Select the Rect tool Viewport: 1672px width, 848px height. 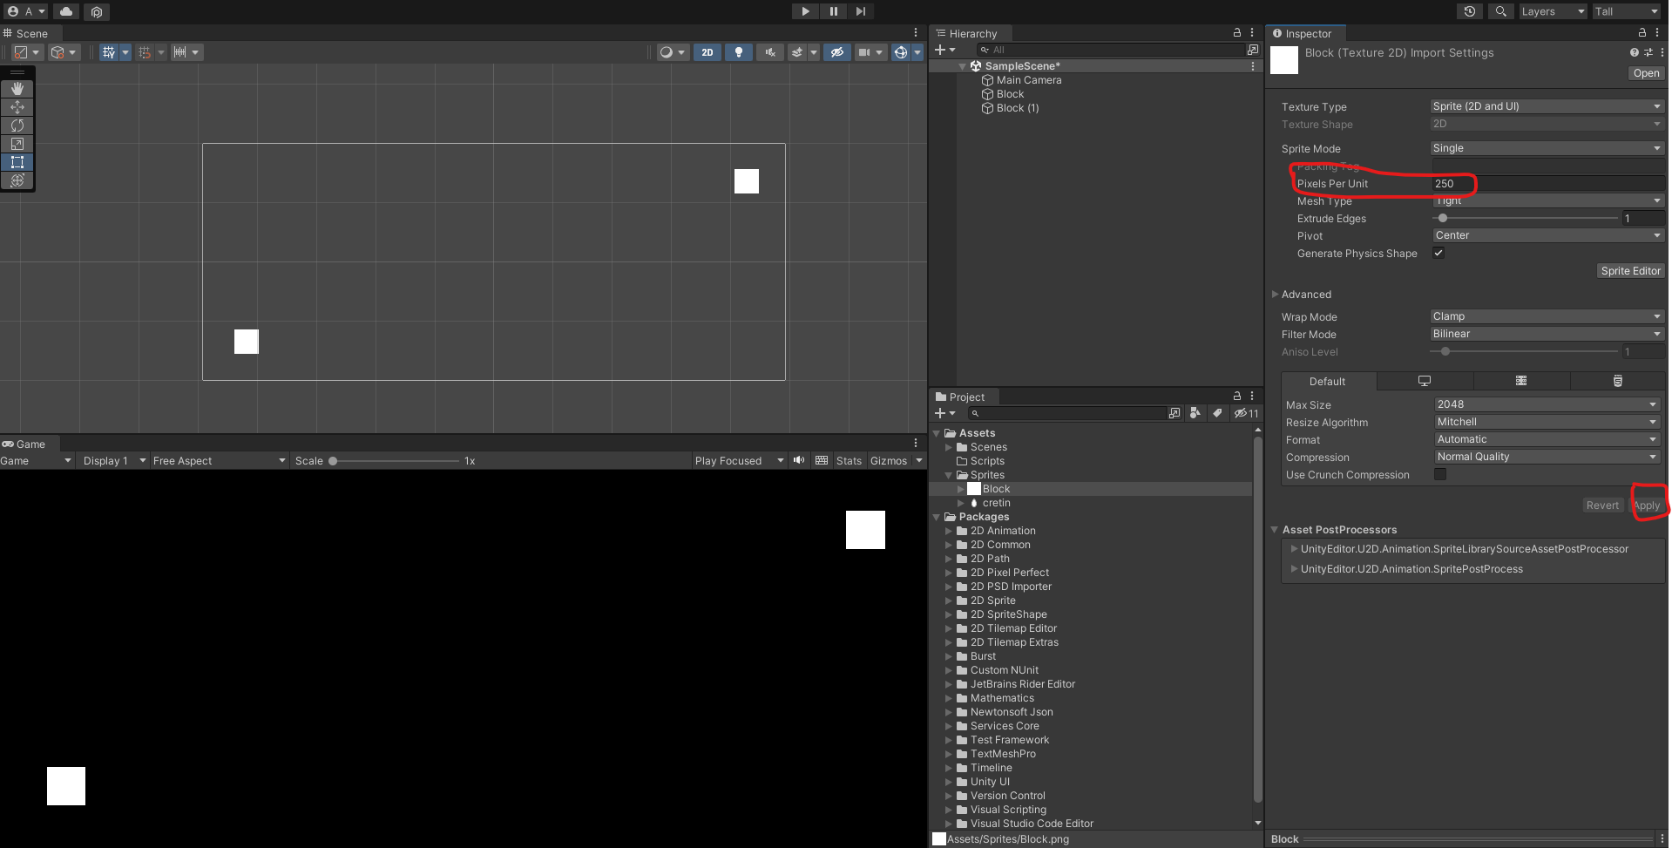point(17,162)
